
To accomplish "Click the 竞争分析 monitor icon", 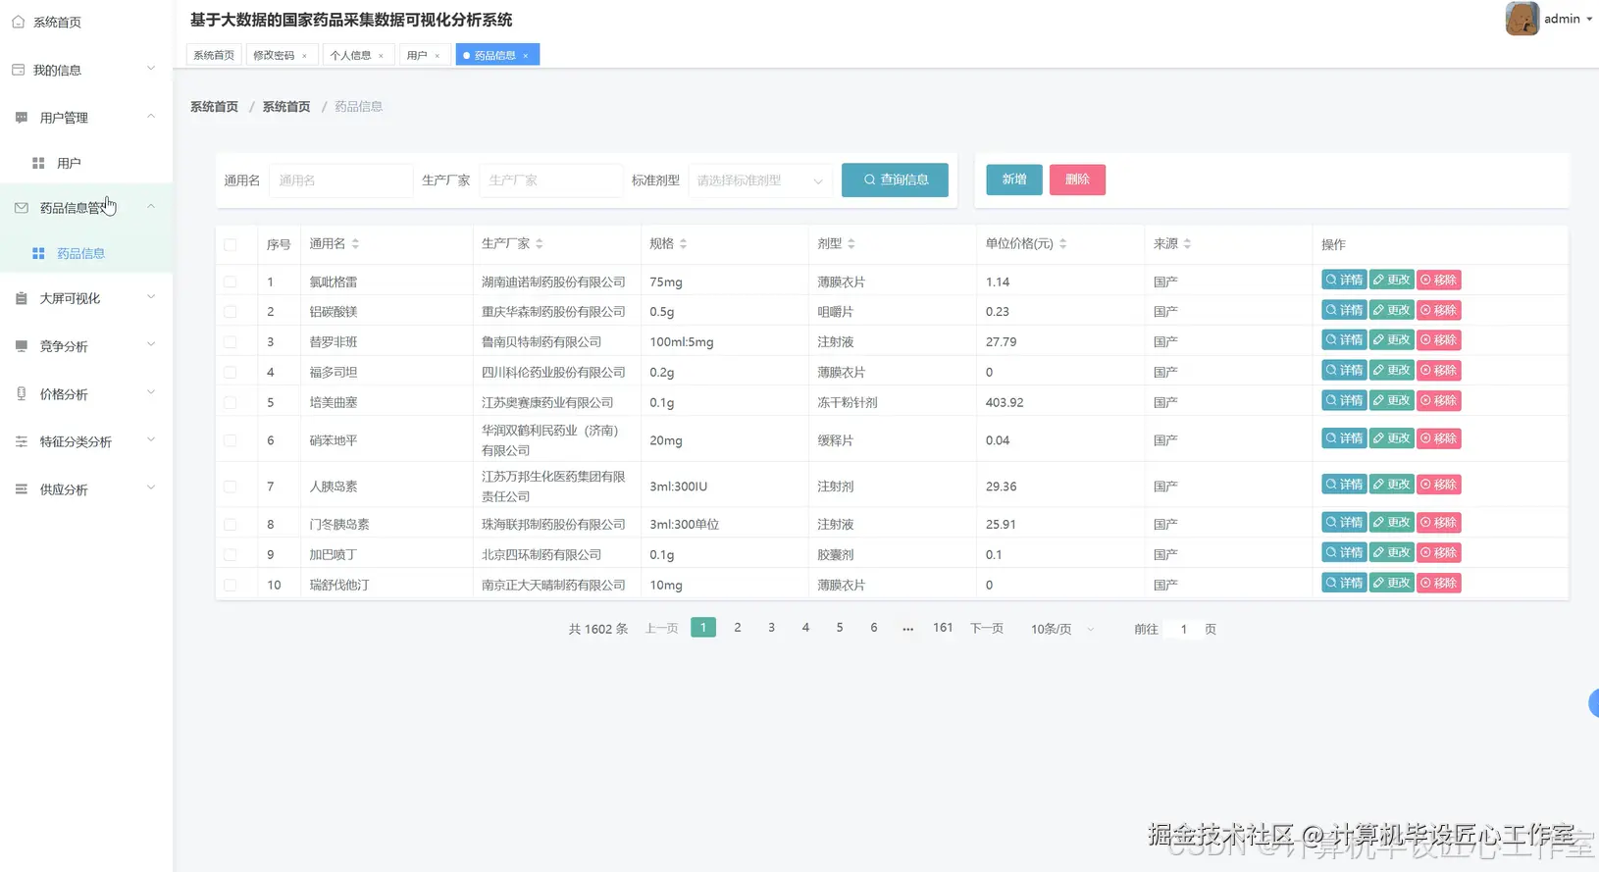I will 22,346.
